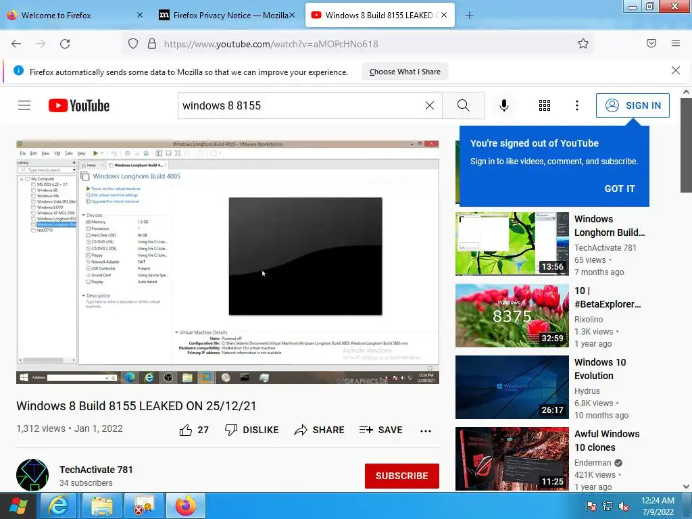Open Windows Explorer from the taskbar
This screenshot has width=692, height=519.
coord(102,506)
